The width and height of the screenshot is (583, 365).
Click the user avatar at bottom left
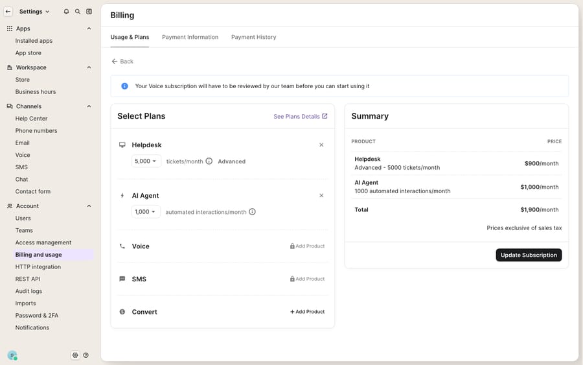12,355
